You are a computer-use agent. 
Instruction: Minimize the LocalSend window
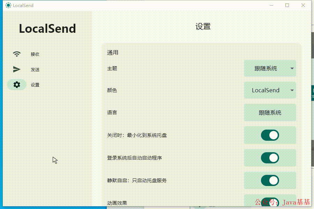click(x=271, y=6)
